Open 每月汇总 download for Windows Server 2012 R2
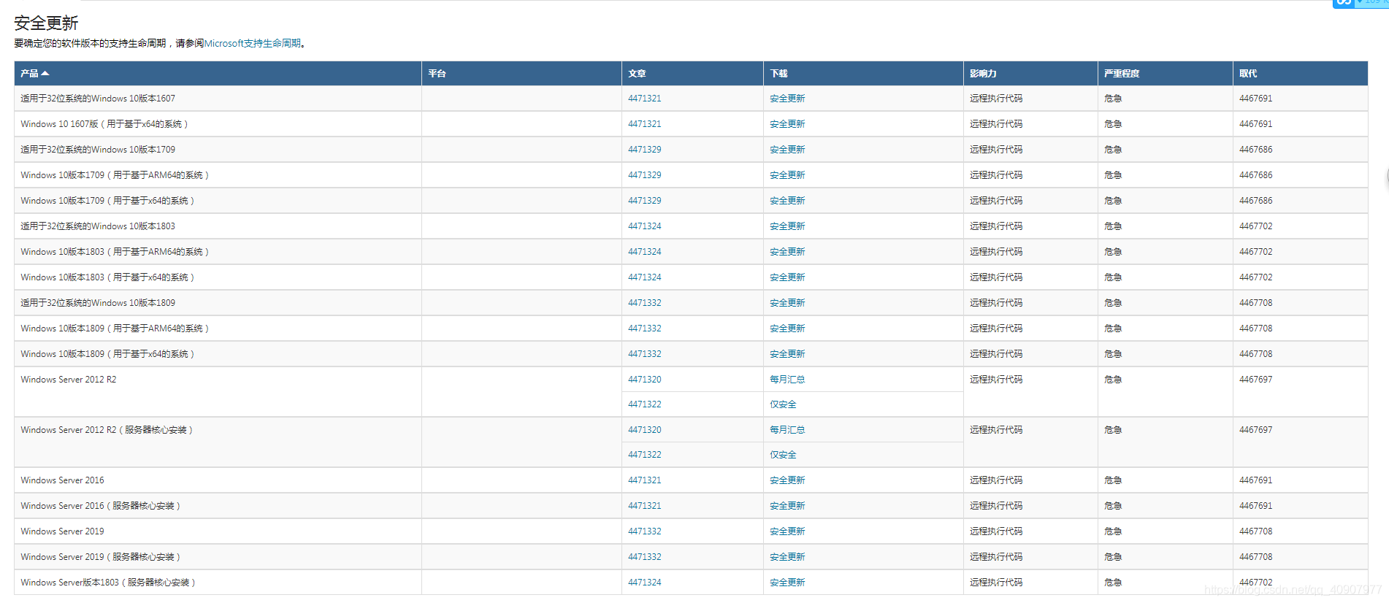 787,380
